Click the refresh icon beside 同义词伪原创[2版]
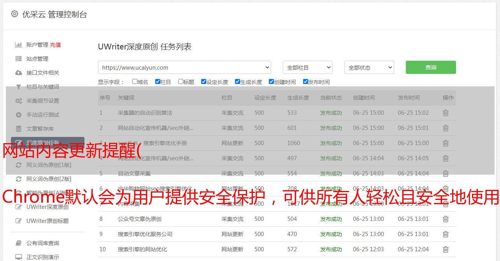 (x=18, y=179)
